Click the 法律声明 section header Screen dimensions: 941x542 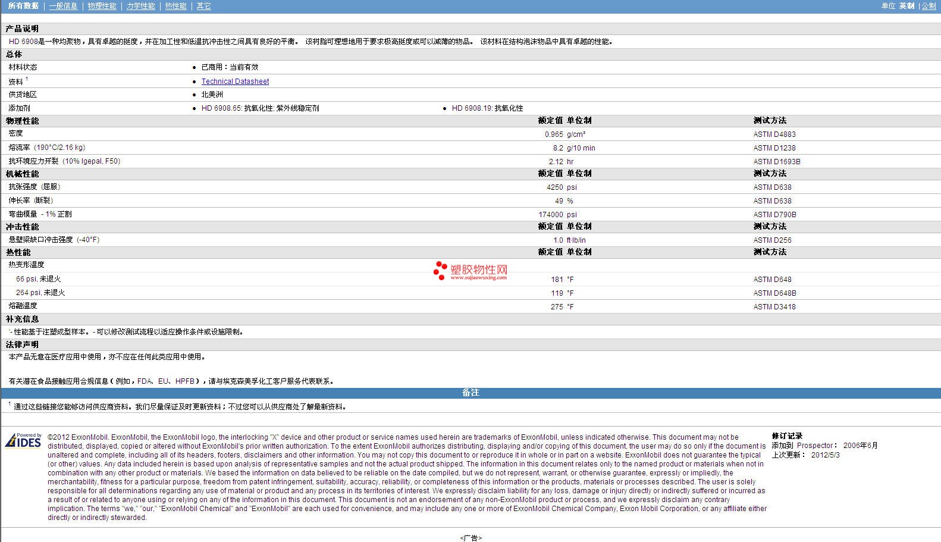(x=22, y=344)
